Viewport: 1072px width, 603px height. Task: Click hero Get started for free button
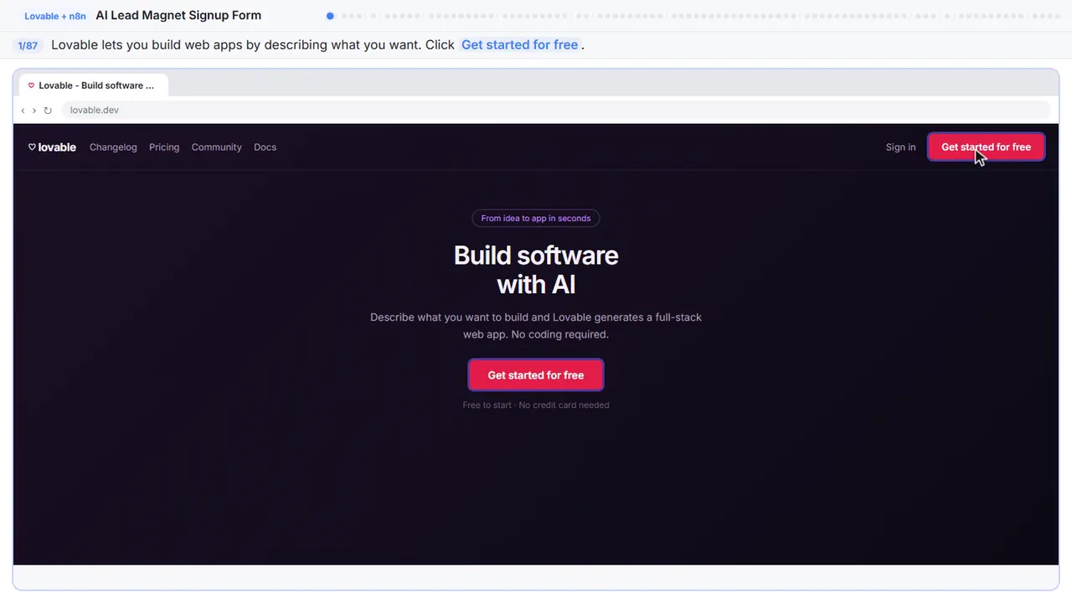536,375
